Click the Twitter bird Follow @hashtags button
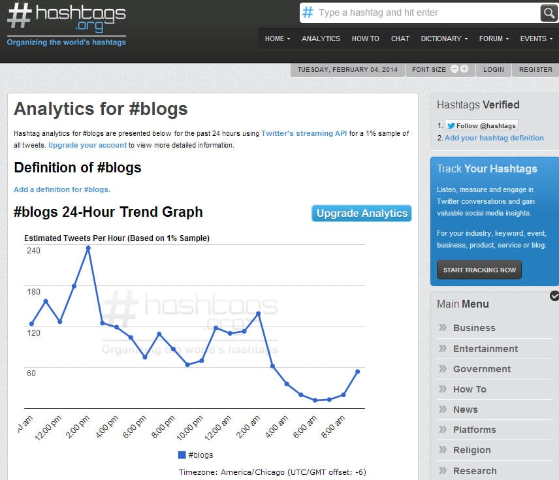The image size is (559, 480). point(481,125)
